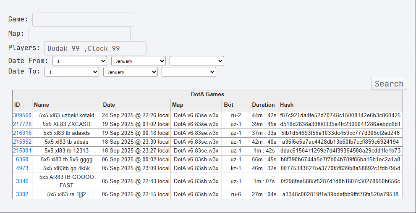This screenshot has height=213, width=416.
Task: Click date '18 Sep 2025 @ 23:30 local'
Action: (136, 142)
